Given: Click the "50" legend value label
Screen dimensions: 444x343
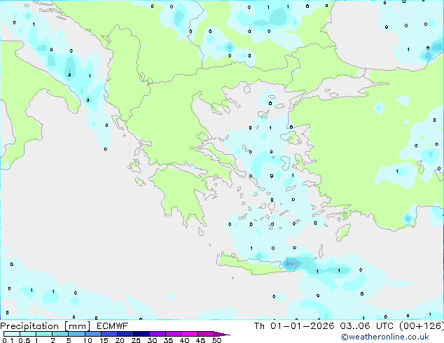Looking at the screenshot, I should (x=216, y=340).
